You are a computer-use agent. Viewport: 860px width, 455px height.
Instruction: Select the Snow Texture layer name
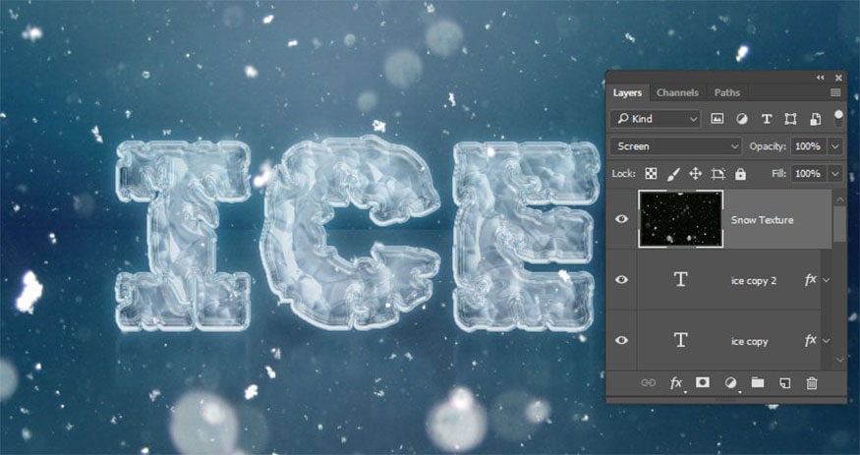763,220
